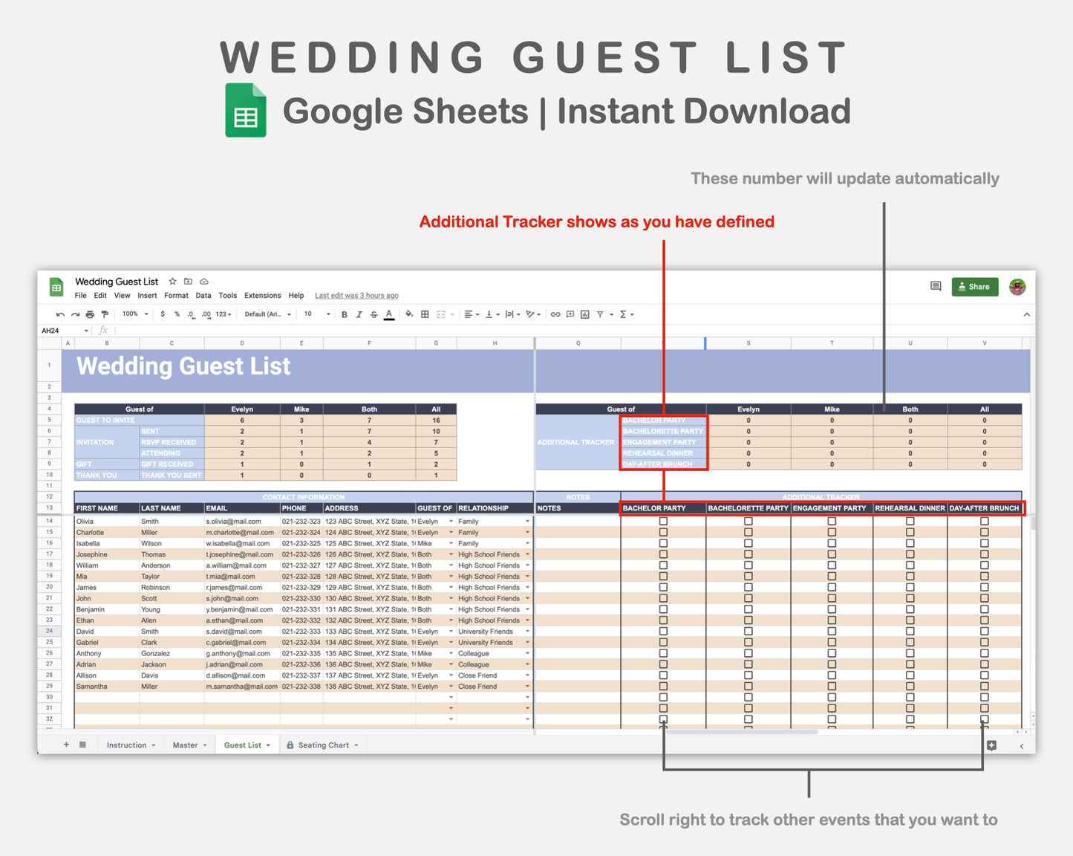Open the Fill color tool
The image size is (1073, 856).
click(x=408, y=314)
